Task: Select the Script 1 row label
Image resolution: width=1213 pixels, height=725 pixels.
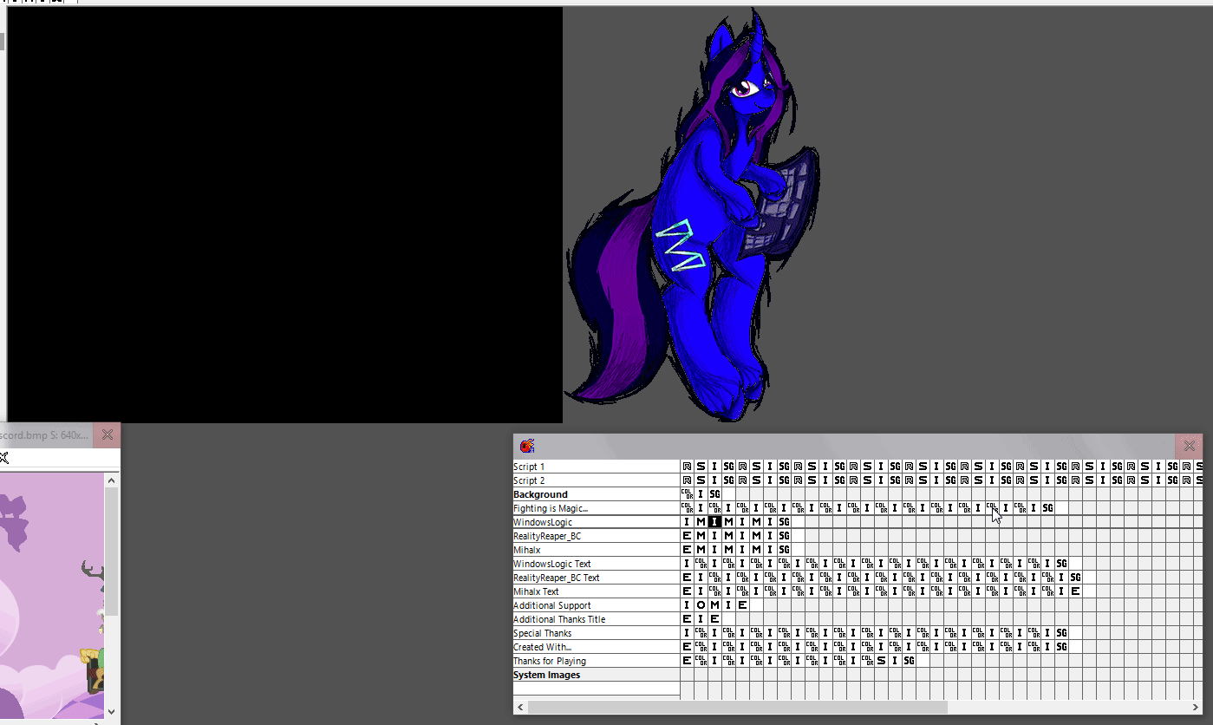Action: 597,467
